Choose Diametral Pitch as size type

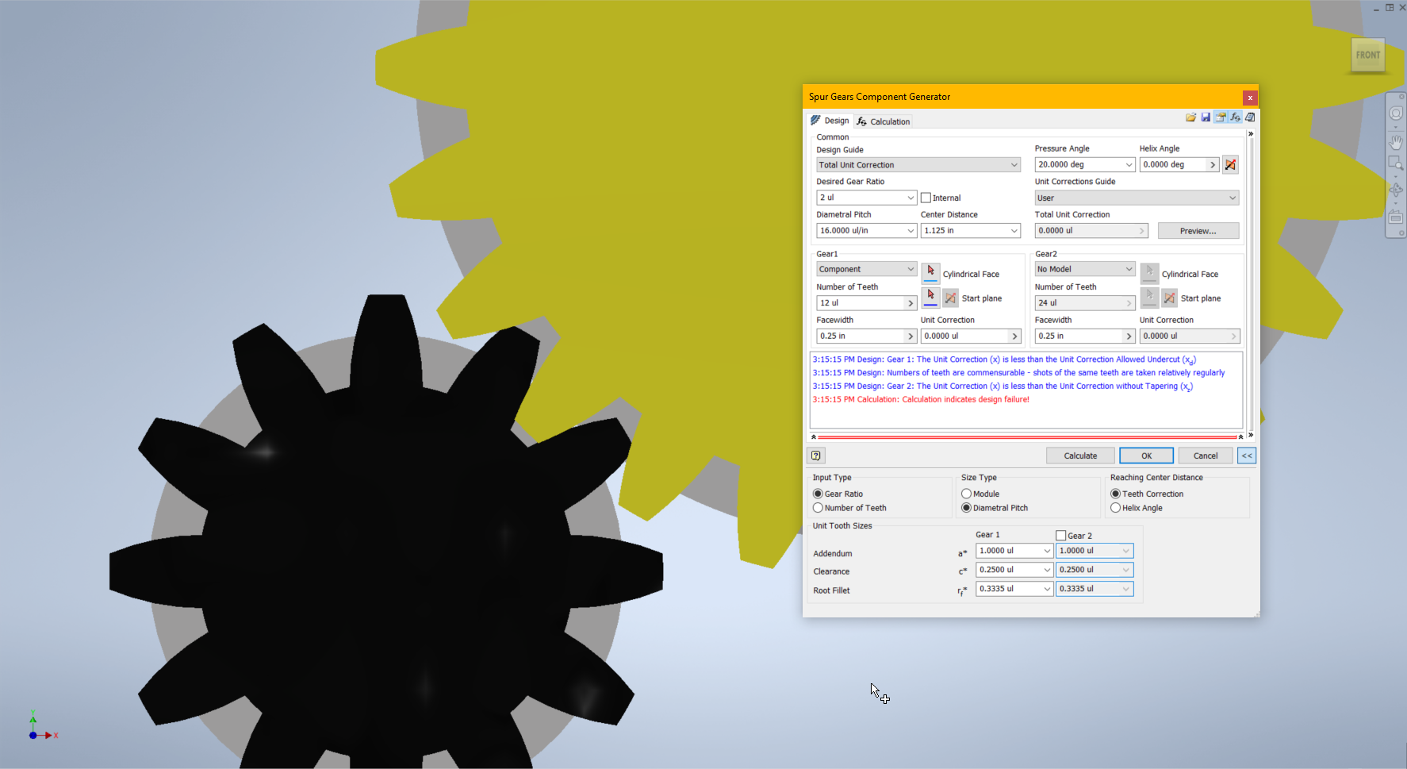coord(966,508)
